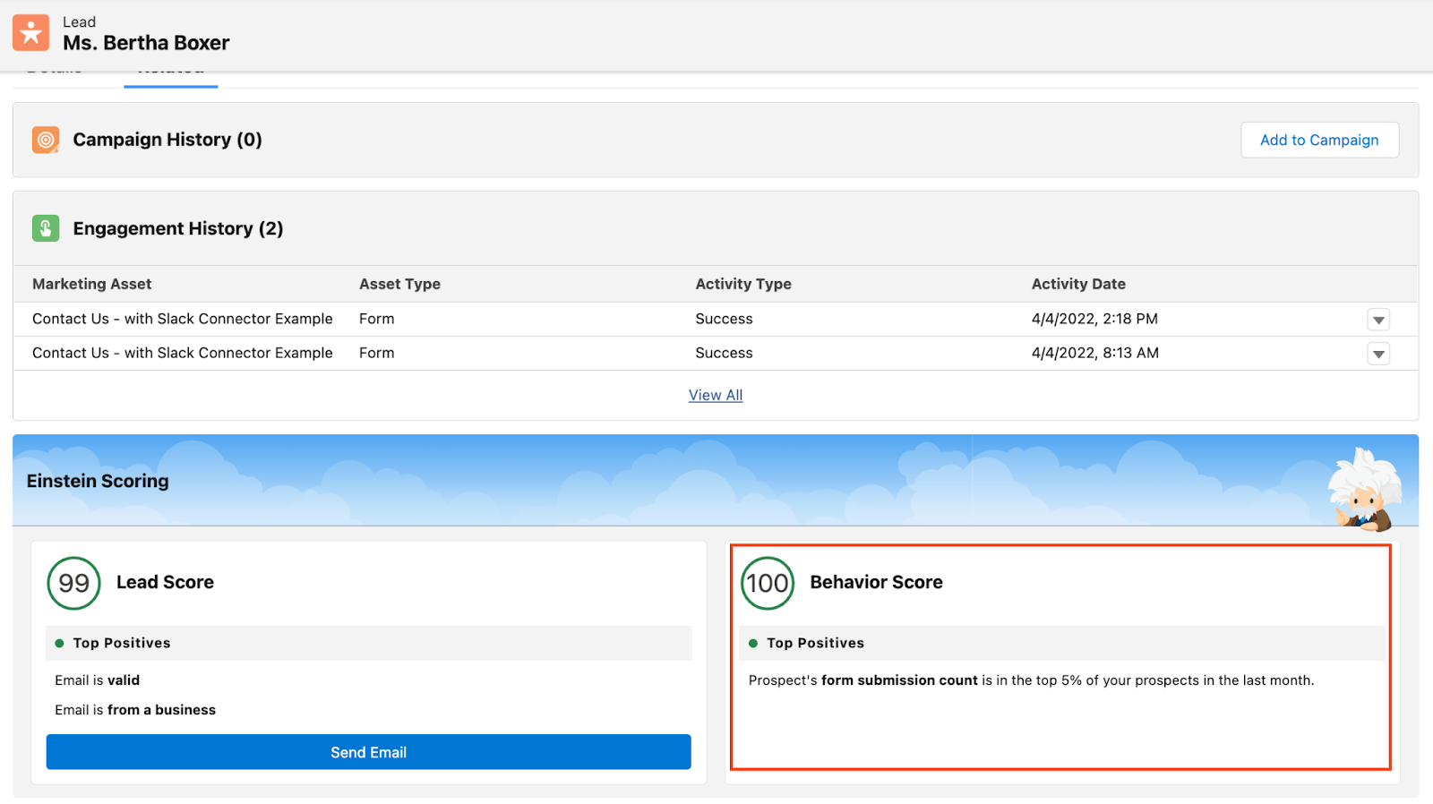Click Top Positives under Lead Score
Screen dimensions: 1433x804
click(x=122, y=643)
